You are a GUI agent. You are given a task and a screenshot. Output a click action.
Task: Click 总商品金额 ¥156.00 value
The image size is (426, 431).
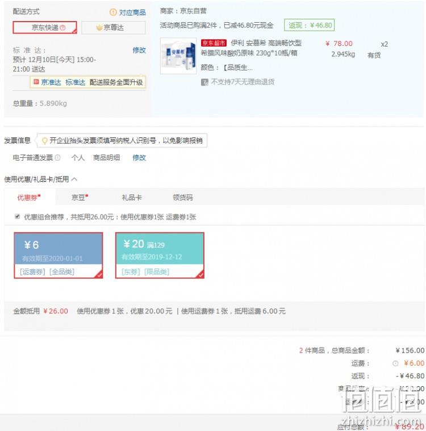click(x=410, y=350)
